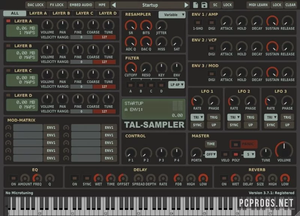
Task: Toggle ENV 1 DIGI switch
Action: (x=211, y=23)
